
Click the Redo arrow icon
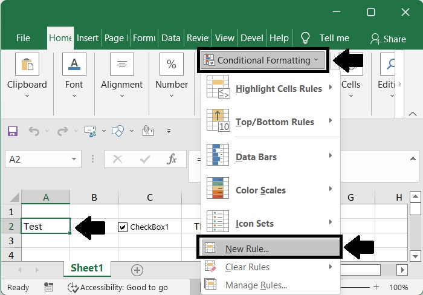[x=62, y=131]
